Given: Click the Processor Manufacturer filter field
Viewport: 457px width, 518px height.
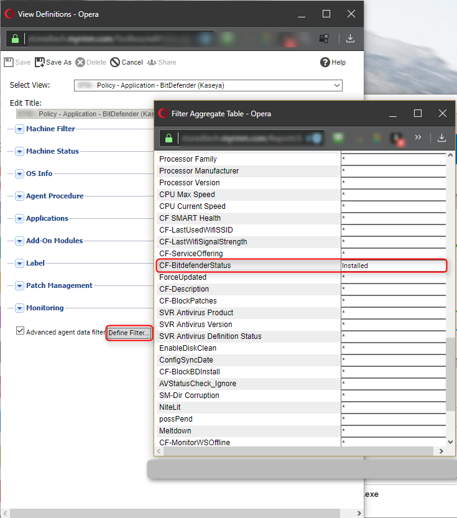Looking at the screenshot, I should (x=394, y=171).
